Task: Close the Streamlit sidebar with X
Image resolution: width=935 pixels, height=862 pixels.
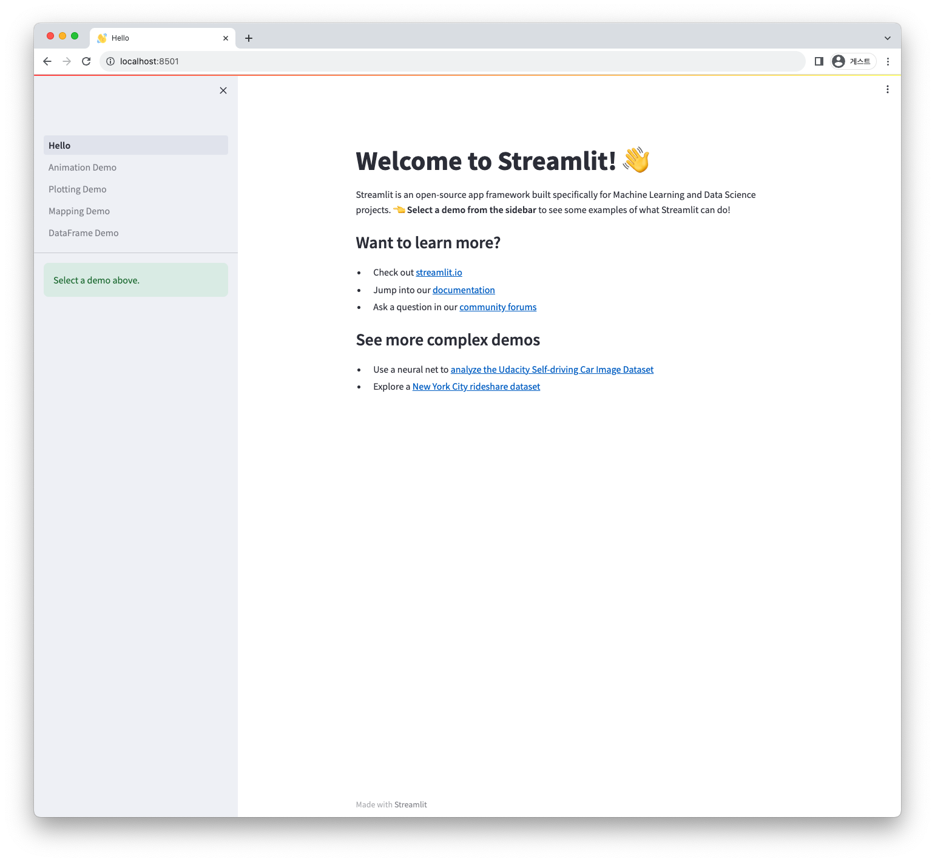Action: (x=223, y=90)
